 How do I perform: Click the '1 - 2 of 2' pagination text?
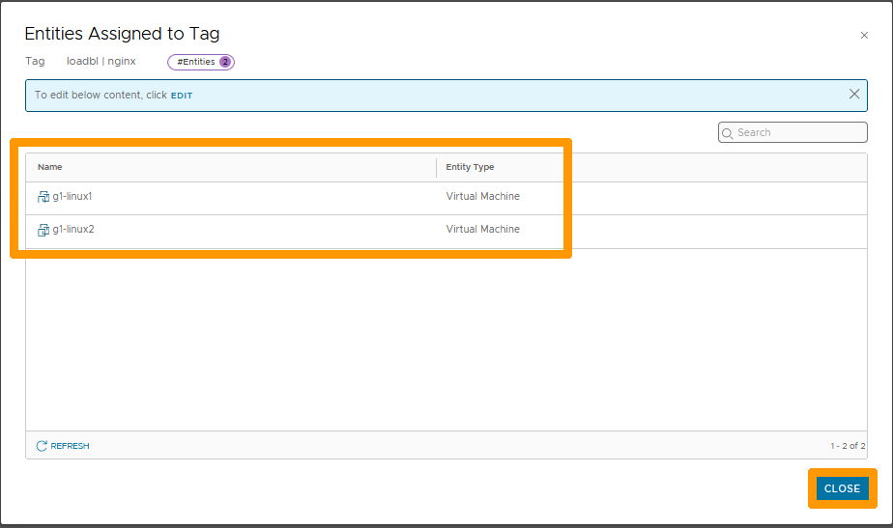coord(845,446)
